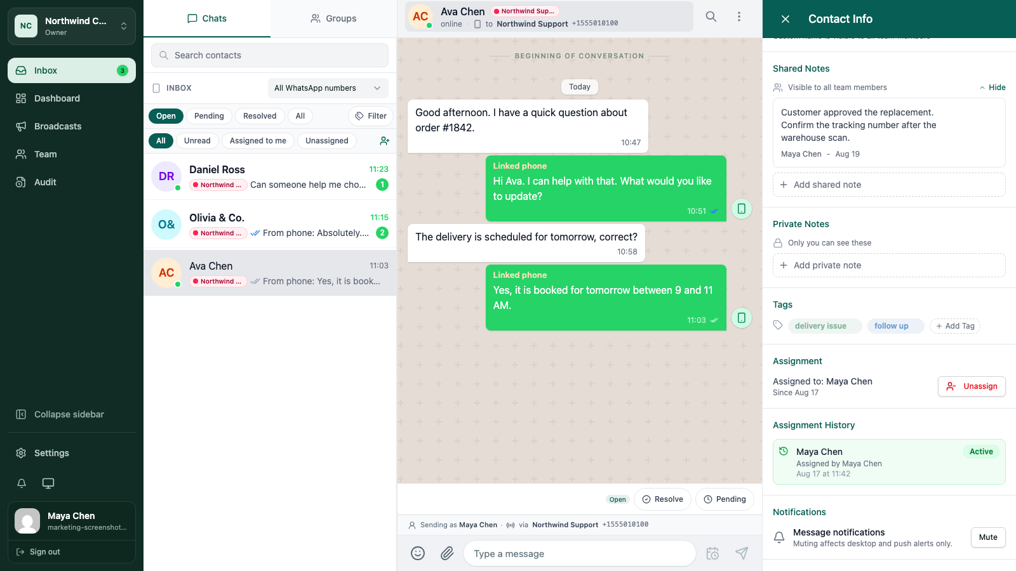This screenshot has height=571, width=1016.
Task: Click the shared note about replacement approval
Action: pyautogui.click(x=889, y=133)
